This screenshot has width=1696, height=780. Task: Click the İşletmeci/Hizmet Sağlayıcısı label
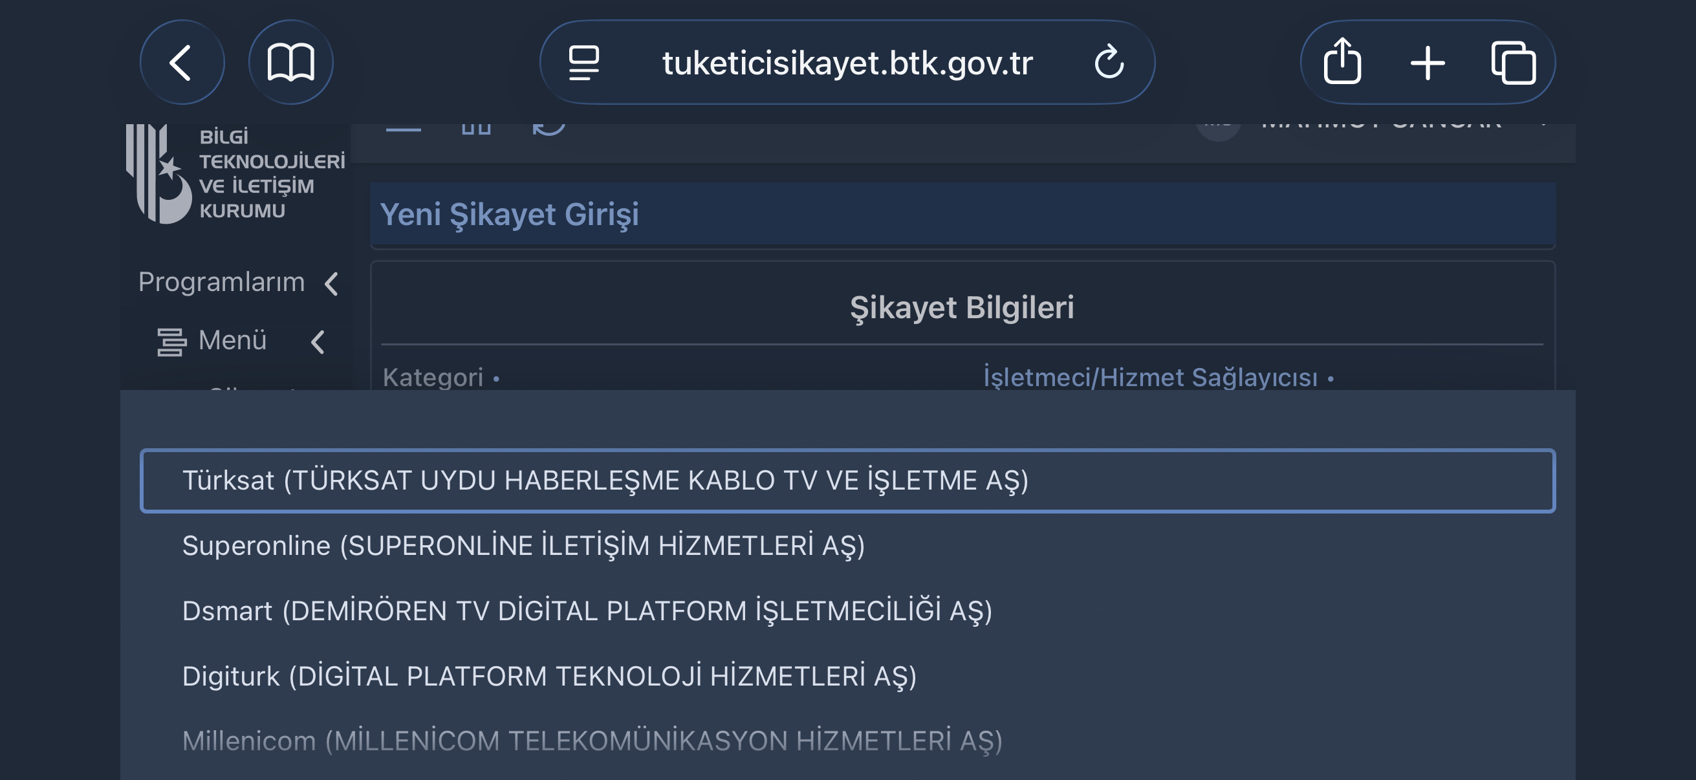(1150, 378)
